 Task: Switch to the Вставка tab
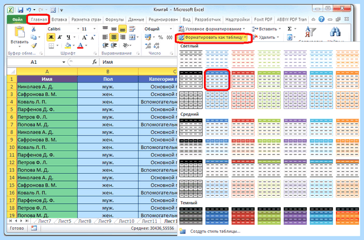click(x=59, y=19)
